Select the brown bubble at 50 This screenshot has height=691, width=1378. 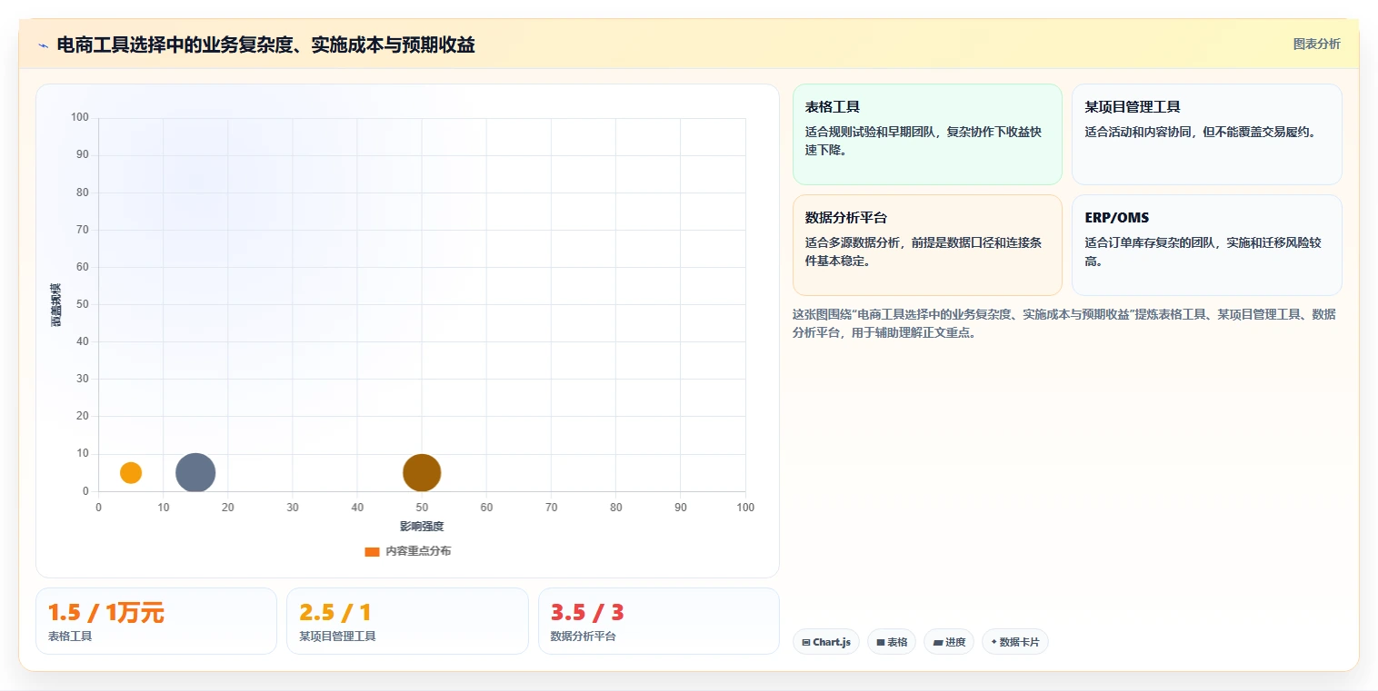pos(422,472)
